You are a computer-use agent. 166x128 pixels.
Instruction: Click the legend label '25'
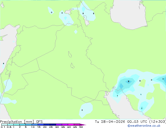(51, 127)
